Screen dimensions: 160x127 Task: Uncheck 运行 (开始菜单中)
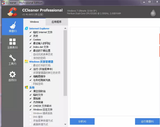pos(31,69)
